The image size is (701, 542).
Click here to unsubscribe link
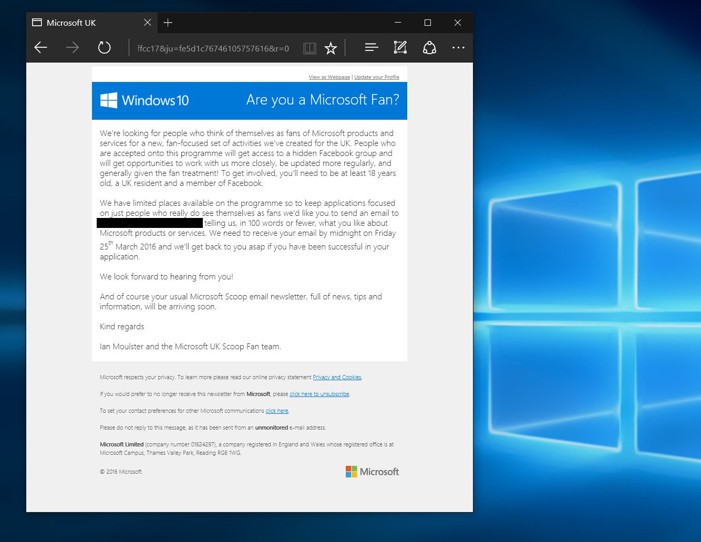click(x=319, y=394)
